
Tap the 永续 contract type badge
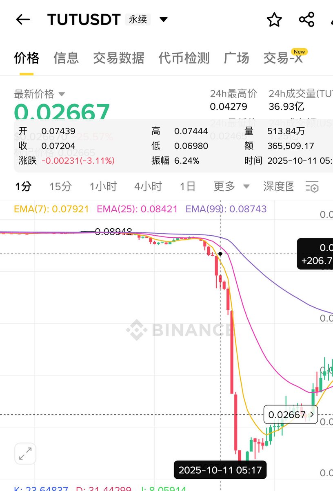(x=138, y=19)
